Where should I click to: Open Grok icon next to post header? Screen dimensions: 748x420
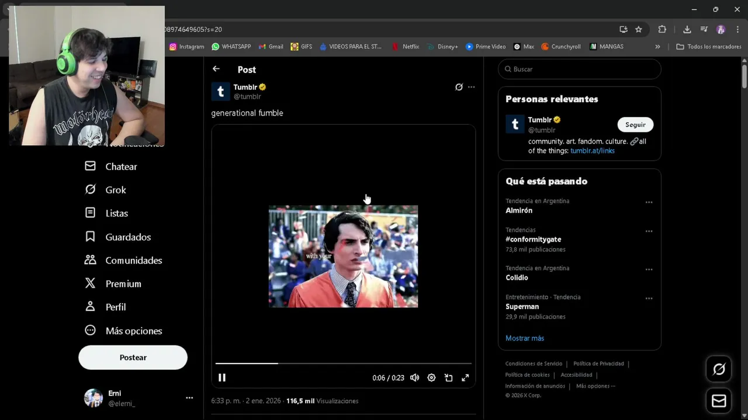(x=459, y=87)
